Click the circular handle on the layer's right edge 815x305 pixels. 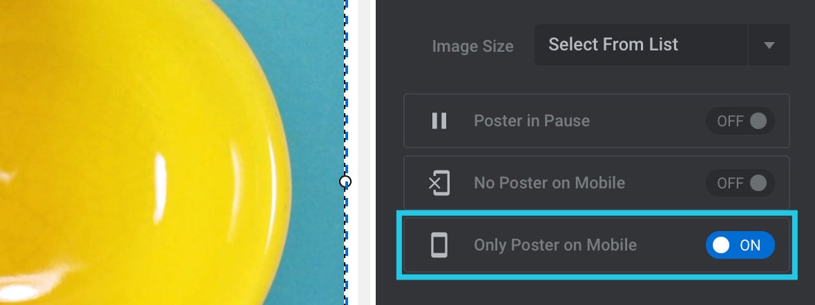click(345, 181)
